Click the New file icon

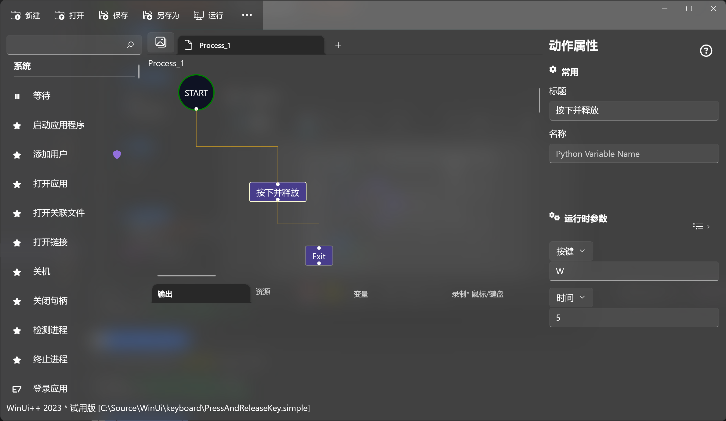coord(16,15)
